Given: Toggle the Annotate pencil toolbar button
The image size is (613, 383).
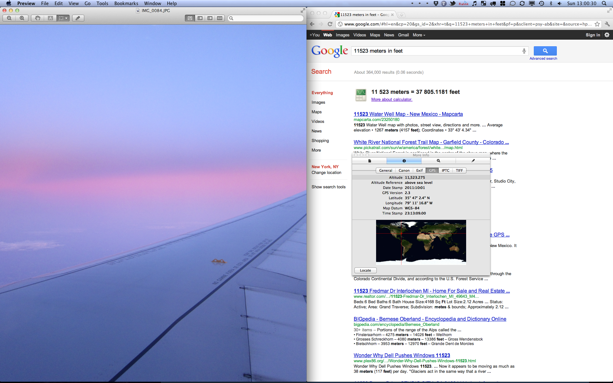Looking at the screenshot, I should [78, 18].
